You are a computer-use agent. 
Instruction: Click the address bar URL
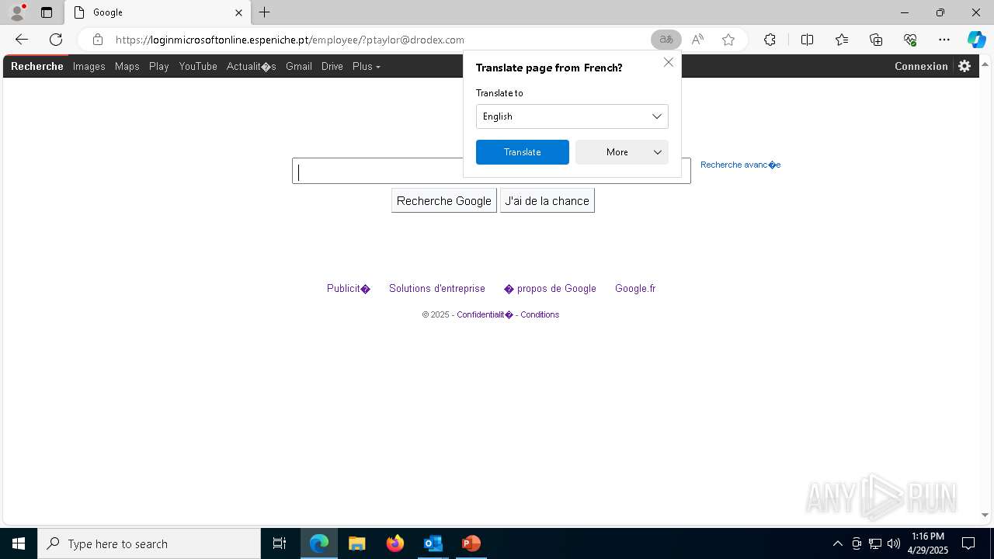click(x=290, y=40)
